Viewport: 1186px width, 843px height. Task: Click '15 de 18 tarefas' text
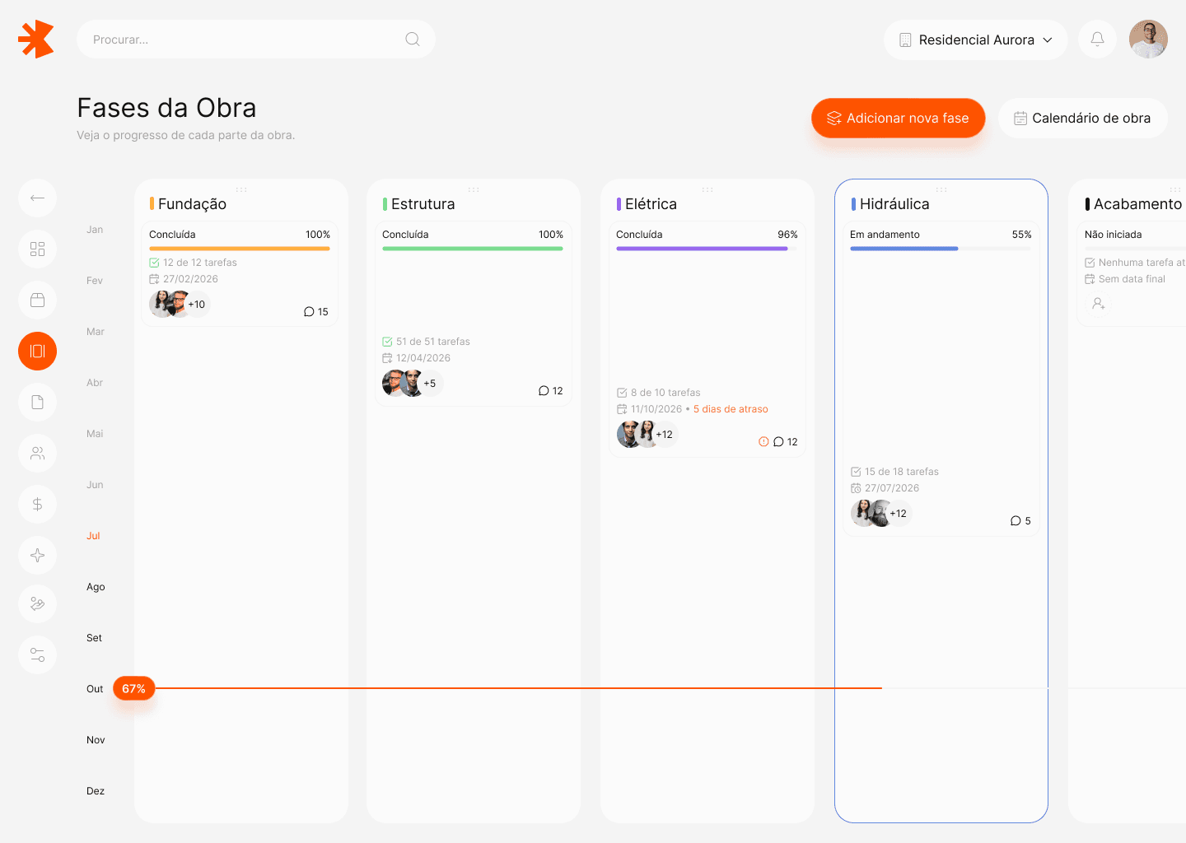[x=902, y=472]
